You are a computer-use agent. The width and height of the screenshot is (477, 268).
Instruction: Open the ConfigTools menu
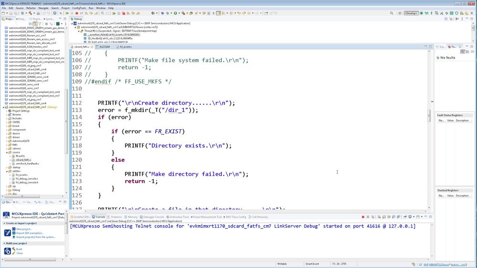(79, 8)
